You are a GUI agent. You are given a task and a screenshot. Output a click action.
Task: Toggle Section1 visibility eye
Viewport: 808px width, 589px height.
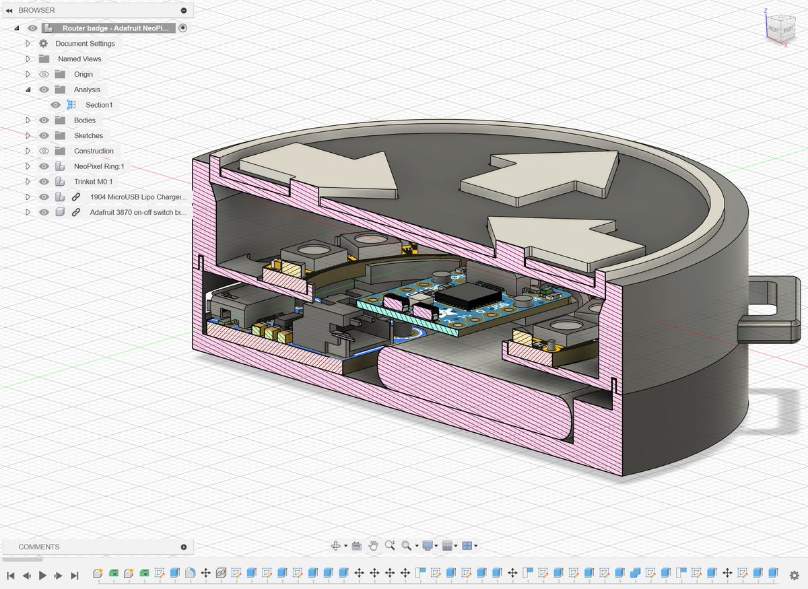click(55, 105)
